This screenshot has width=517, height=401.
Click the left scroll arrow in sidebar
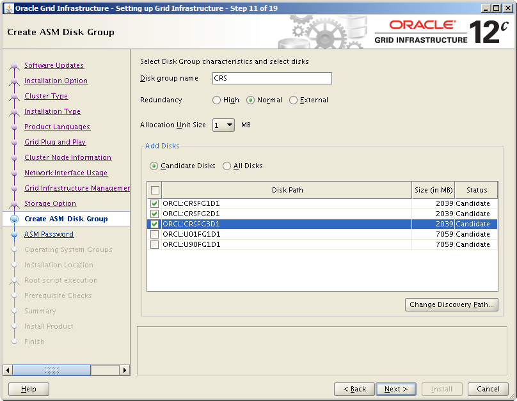8,370
